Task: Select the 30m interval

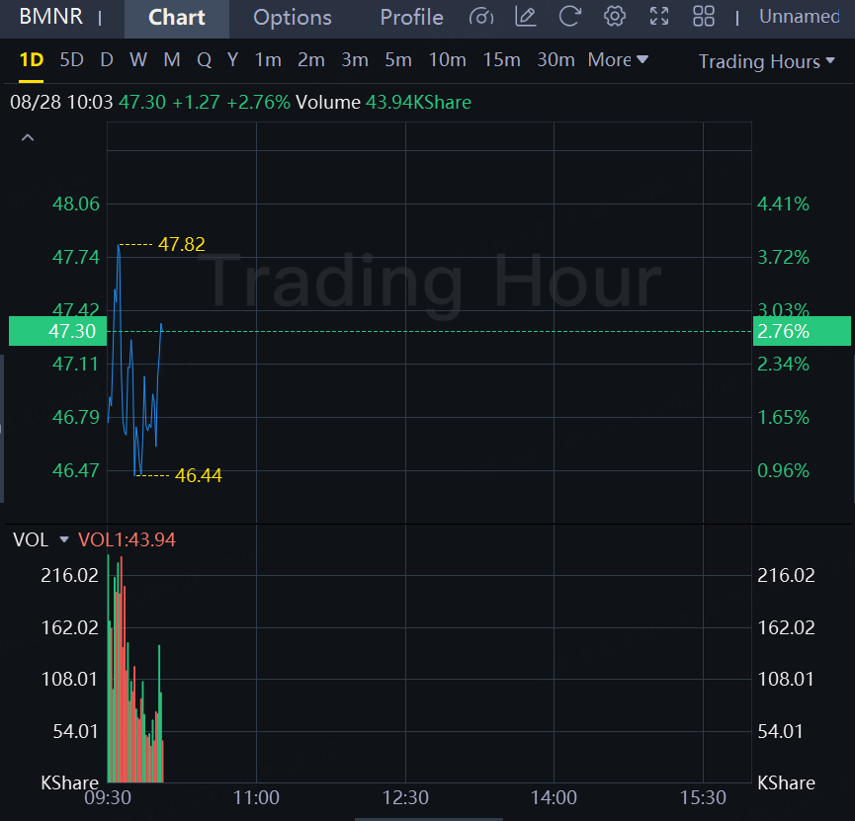Action: pyautogui.click(x=556, y=59)
